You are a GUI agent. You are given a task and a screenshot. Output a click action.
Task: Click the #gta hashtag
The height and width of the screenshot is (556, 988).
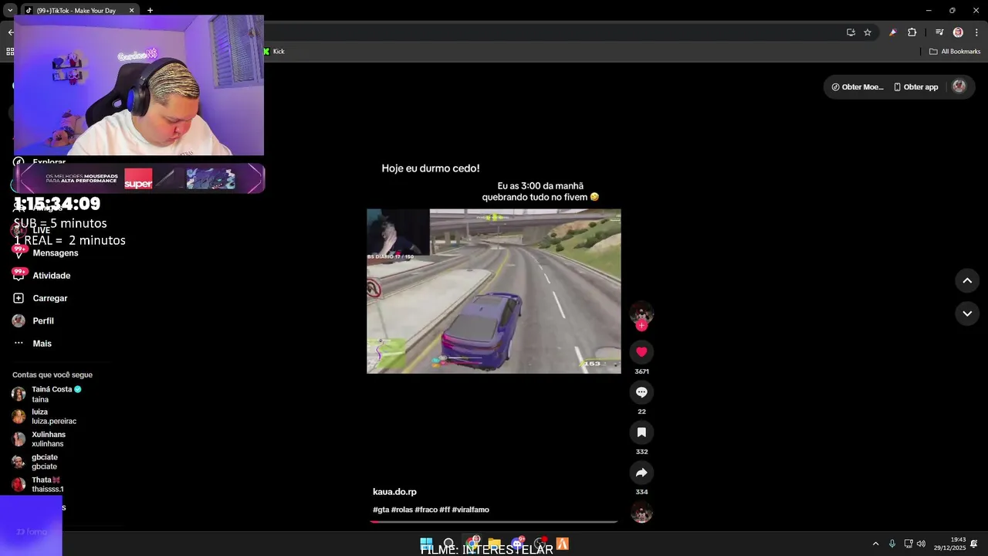pos(381,510)
